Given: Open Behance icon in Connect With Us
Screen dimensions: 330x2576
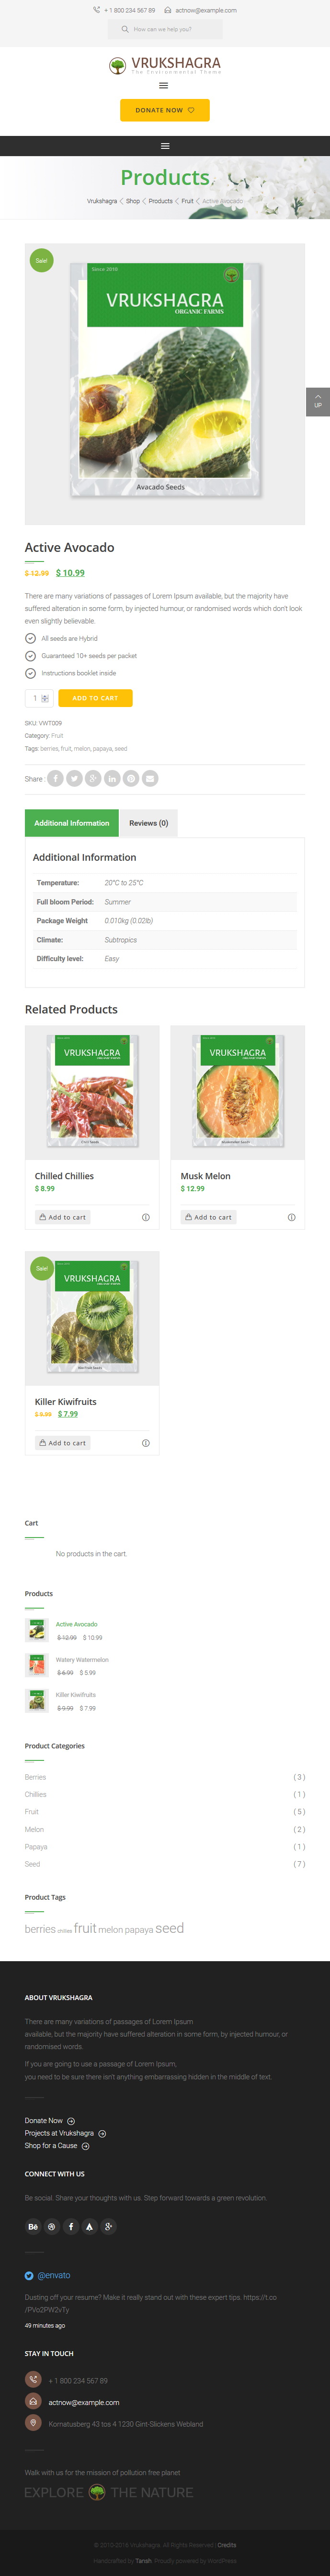Looking at the screenshot, I should [33, 2226].
